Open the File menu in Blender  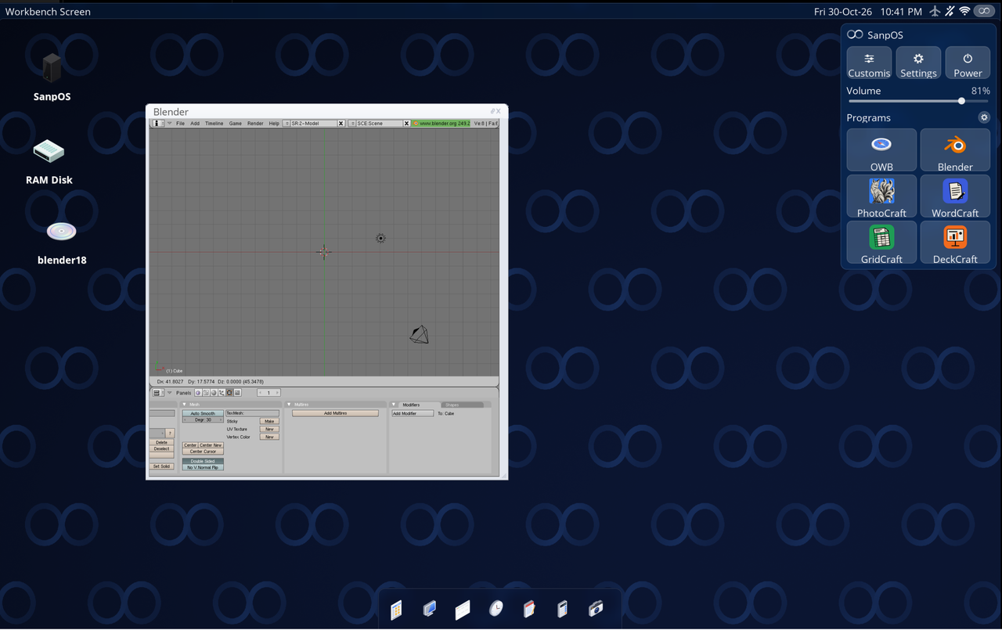pos(180,124)
